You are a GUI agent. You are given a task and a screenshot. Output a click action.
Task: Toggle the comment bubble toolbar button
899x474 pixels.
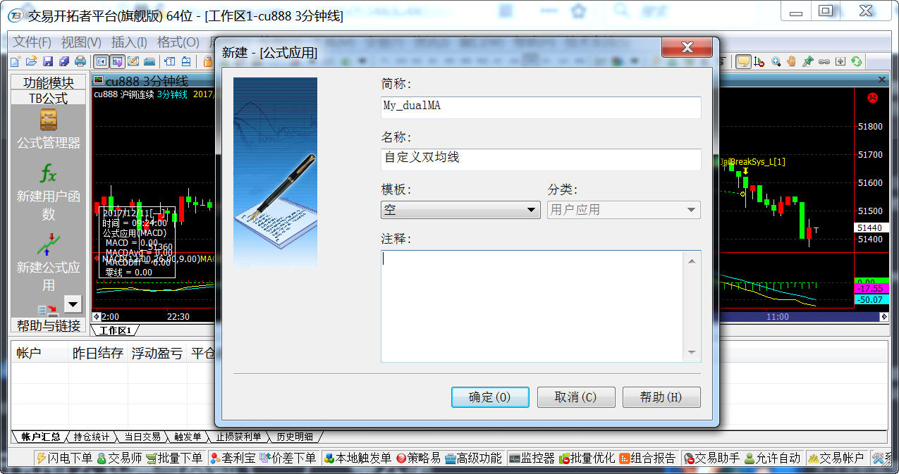click(x=743, y=61)
